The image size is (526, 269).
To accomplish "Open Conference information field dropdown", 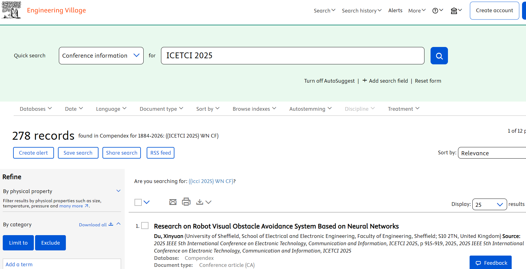I will tap(101, 56).
